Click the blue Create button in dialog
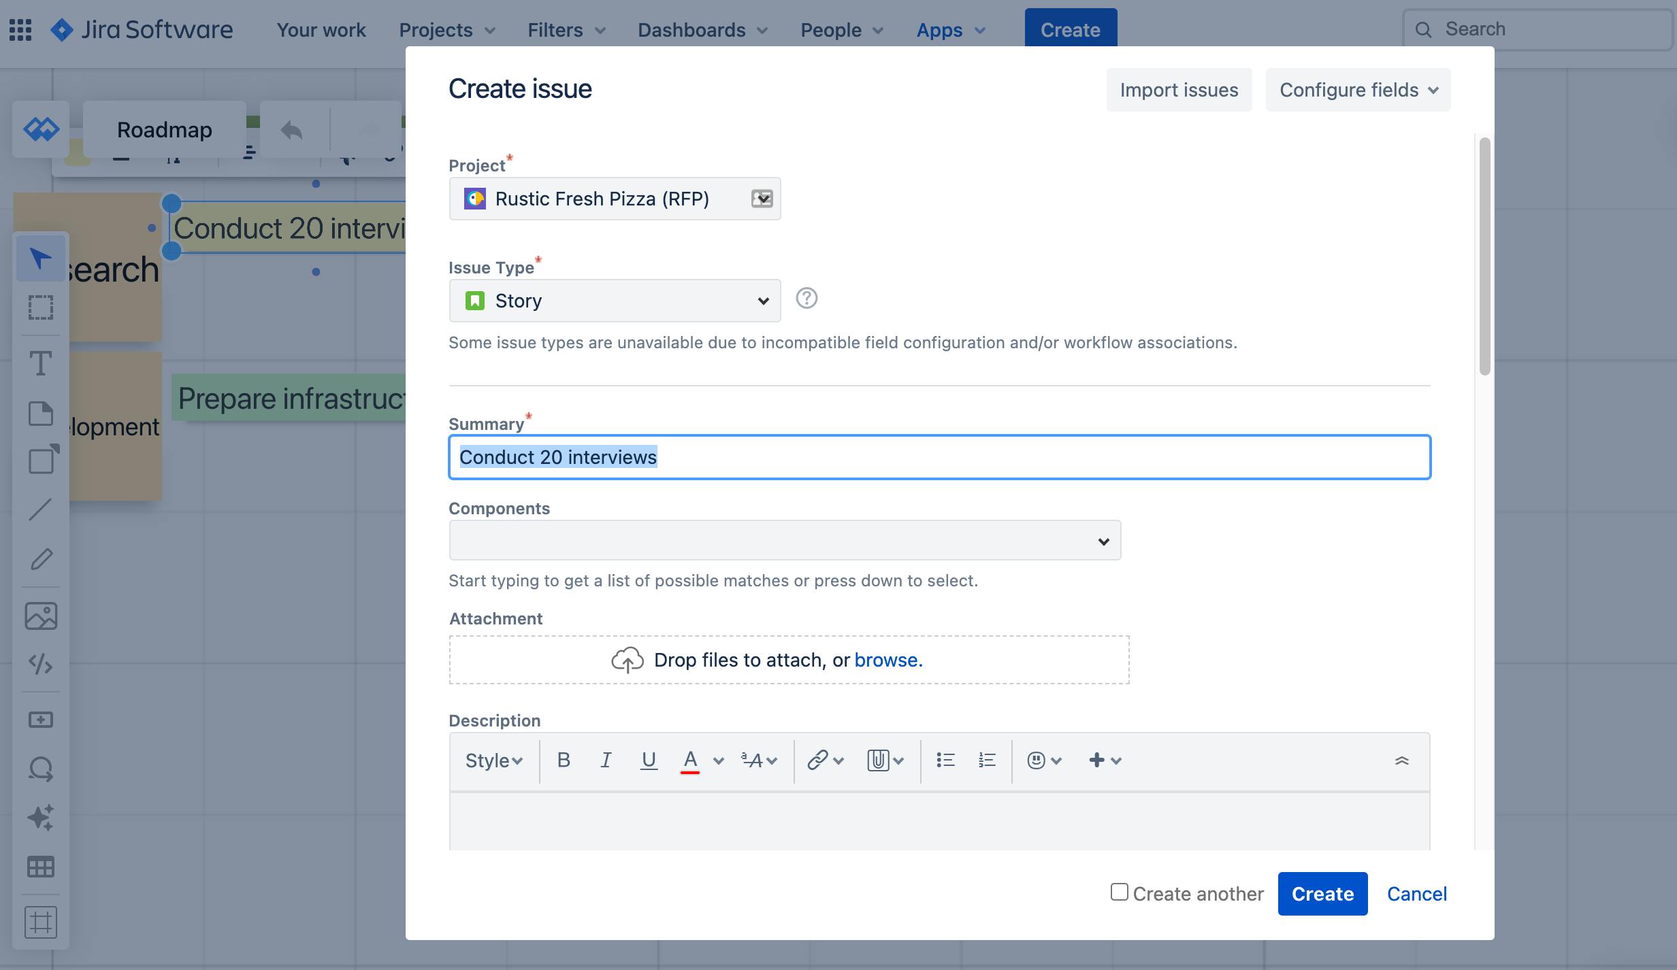The width and height of the screenshot is (1677, 970). 1322,893
